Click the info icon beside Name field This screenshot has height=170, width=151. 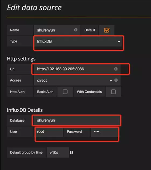[76, 30]
